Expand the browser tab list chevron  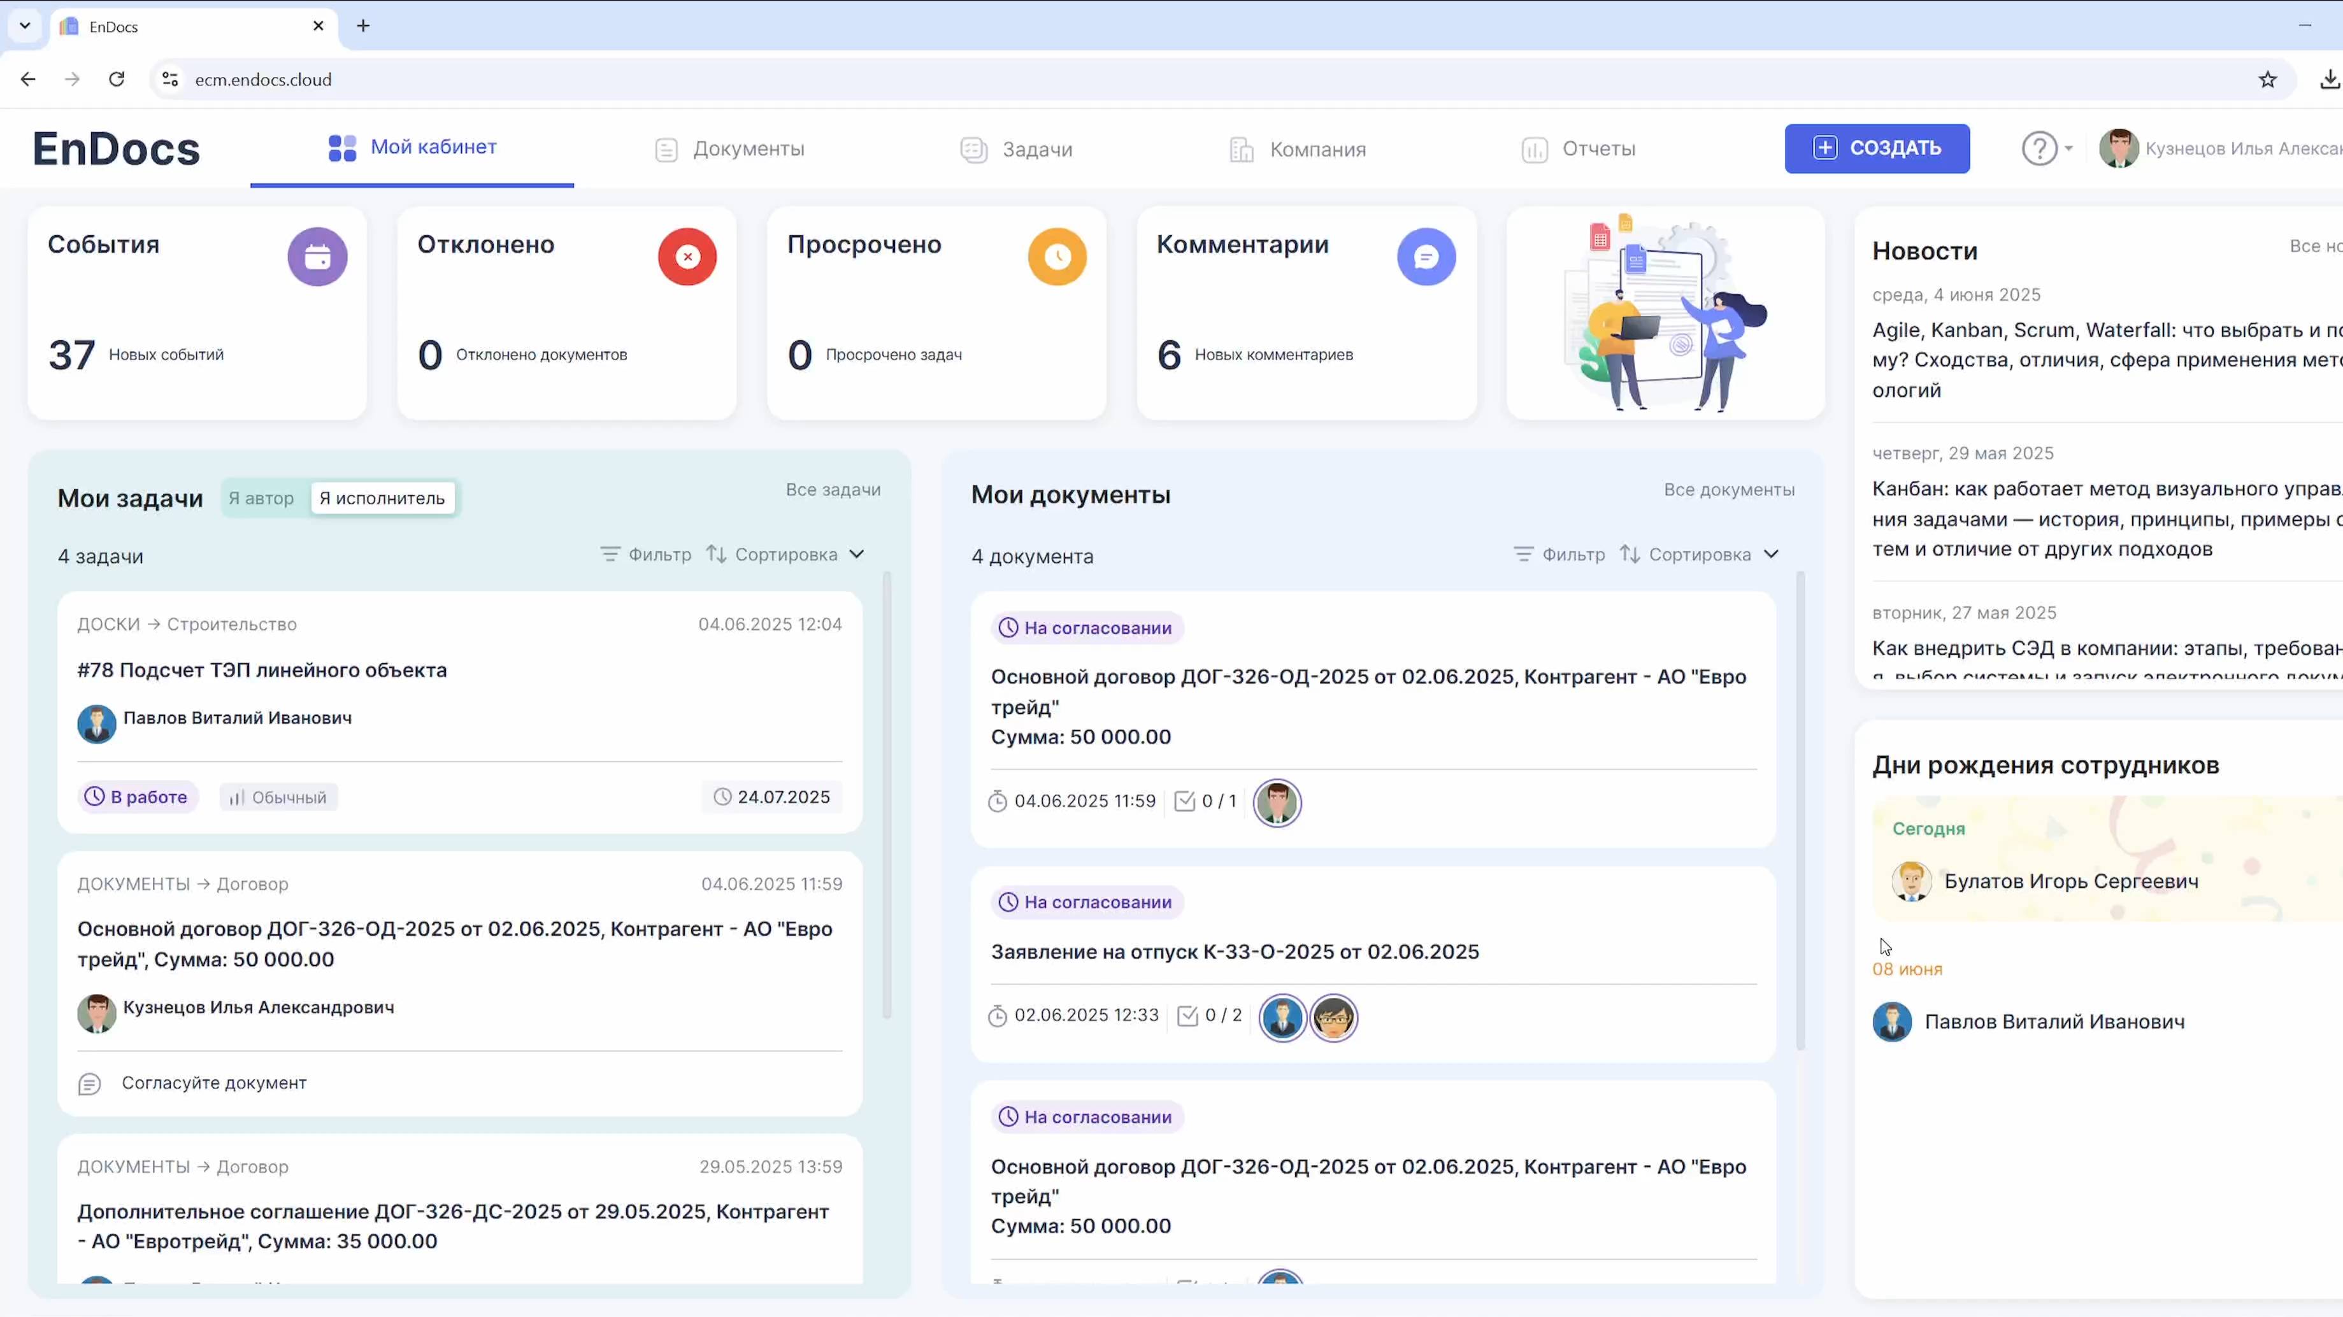tap(25, 25)
